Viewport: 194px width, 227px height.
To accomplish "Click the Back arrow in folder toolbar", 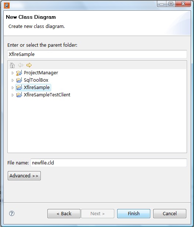I will [21, 65].
